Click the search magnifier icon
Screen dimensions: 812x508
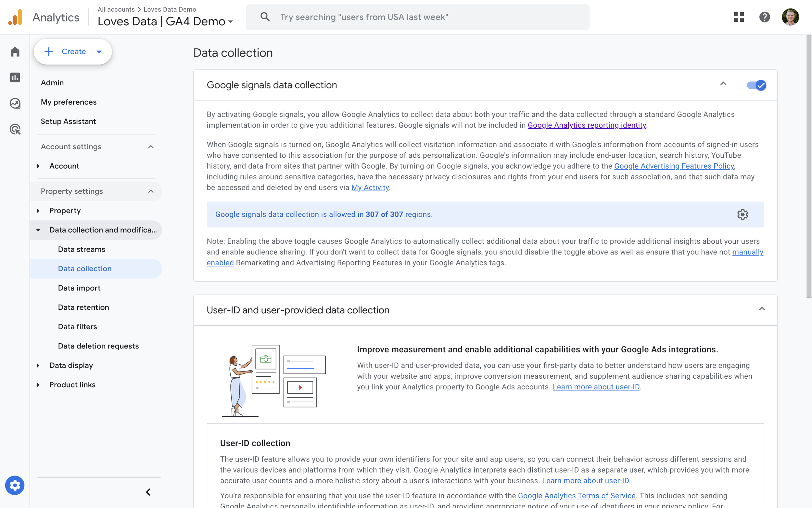[265, 17]
